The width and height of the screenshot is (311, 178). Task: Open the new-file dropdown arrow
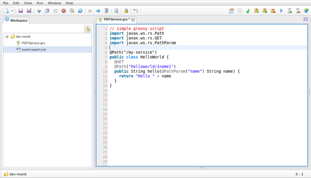point(12,10)
